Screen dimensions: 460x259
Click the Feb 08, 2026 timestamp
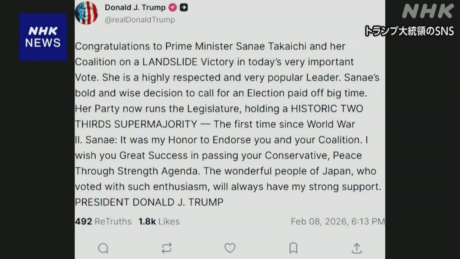(337, 222)
